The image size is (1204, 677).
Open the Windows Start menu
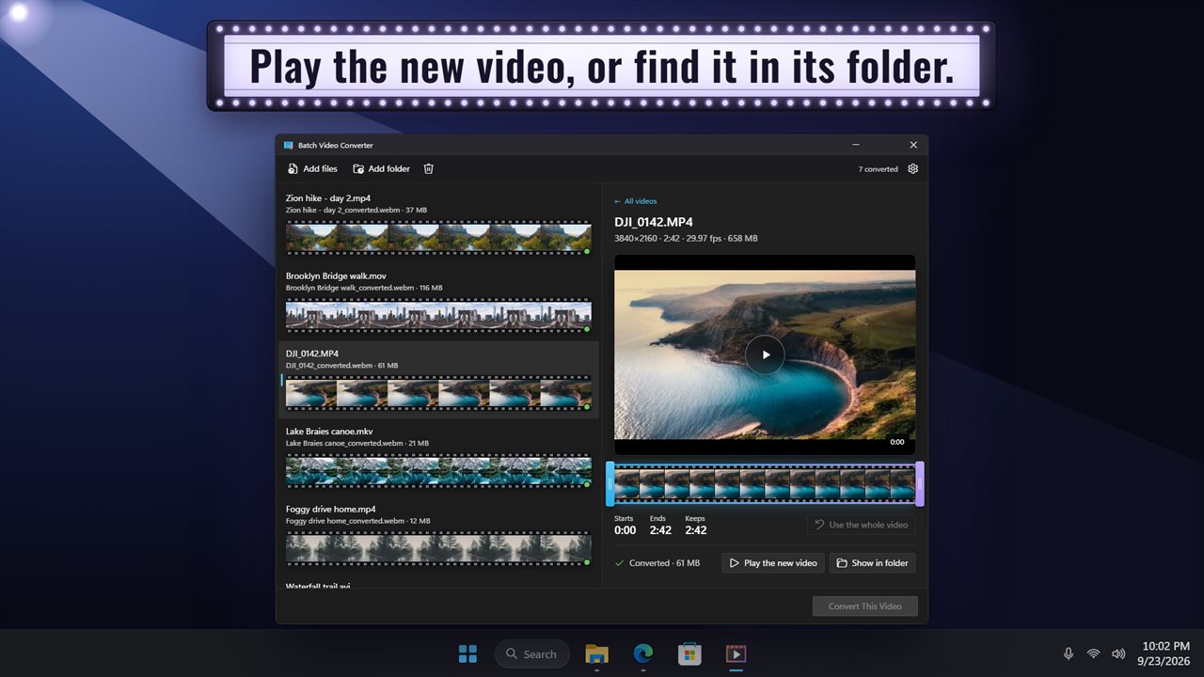click(467, 653)
